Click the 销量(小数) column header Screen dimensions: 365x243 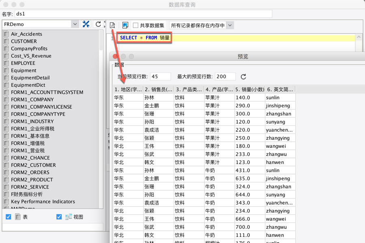click(x=249, y=89)
